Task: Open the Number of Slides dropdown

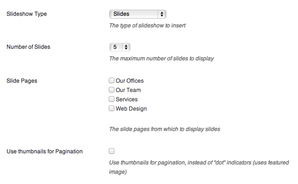Action: (120, 47)
